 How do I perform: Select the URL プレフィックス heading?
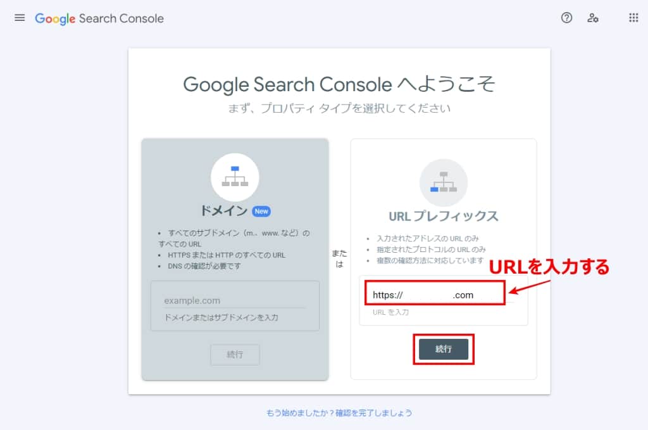[x=444, y=216]
